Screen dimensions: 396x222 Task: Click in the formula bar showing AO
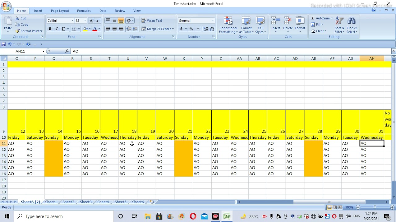point(231,51)
